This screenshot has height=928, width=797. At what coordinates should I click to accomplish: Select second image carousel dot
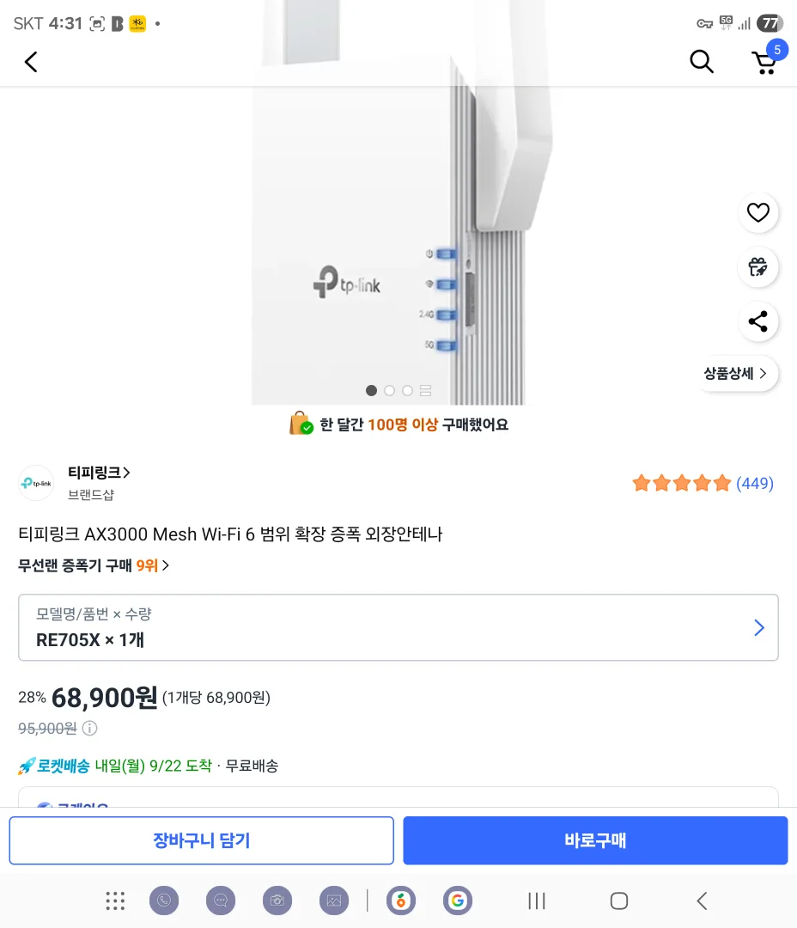point(389,390)
